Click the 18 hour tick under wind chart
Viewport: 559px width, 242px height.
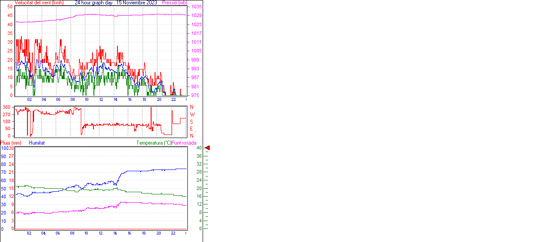144,100
